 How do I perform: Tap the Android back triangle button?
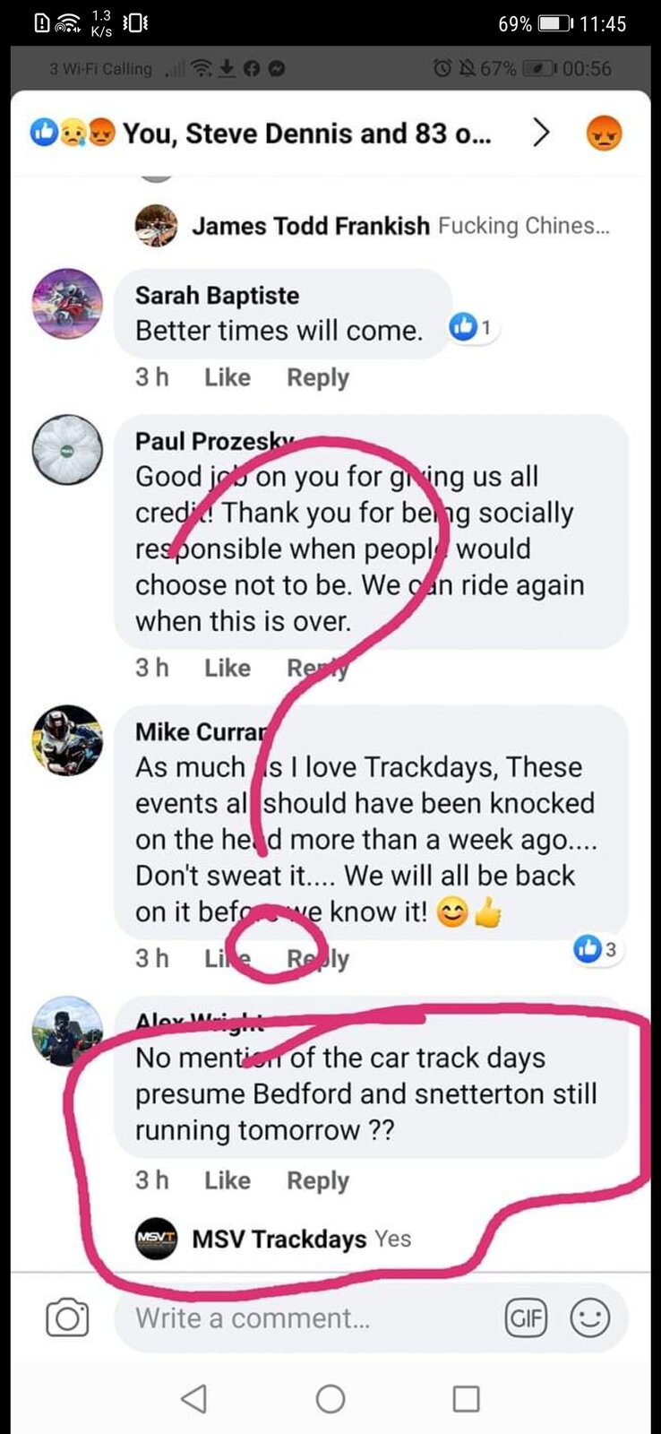coord(193,1398)
